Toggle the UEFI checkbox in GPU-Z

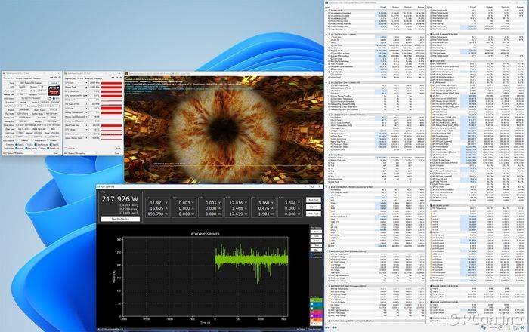click(x=54, y=98)
